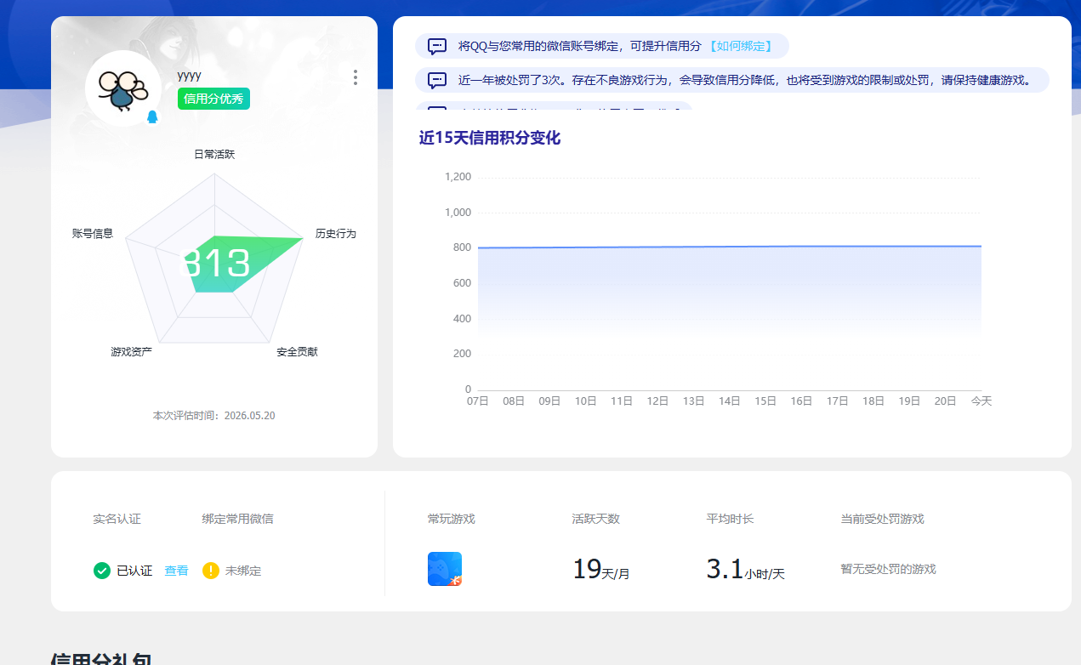Click the 平均时长 heading

click(x=730, y=519)
